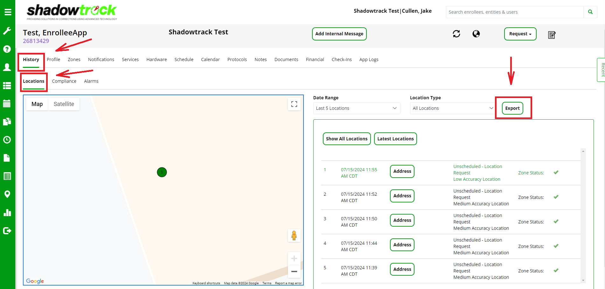Click zone status checkmark for row 5
This screenshot has height=289, width=605.
tap(556, 271)
